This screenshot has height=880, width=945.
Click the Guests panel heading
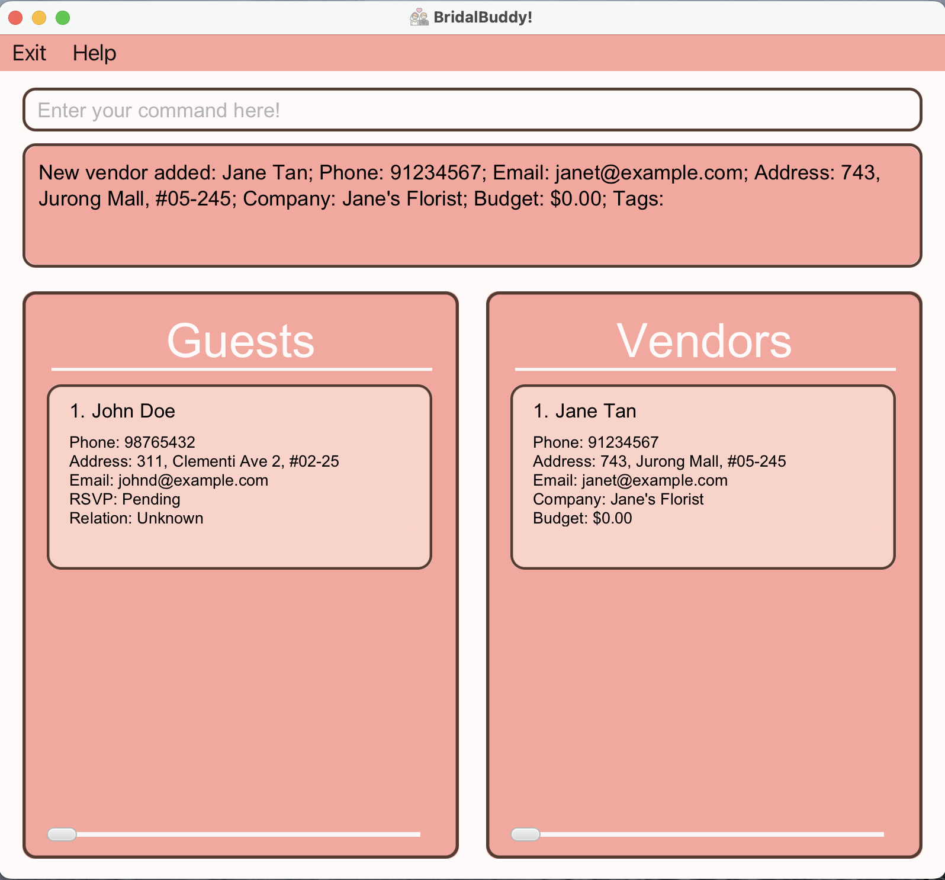pos(240,341)
